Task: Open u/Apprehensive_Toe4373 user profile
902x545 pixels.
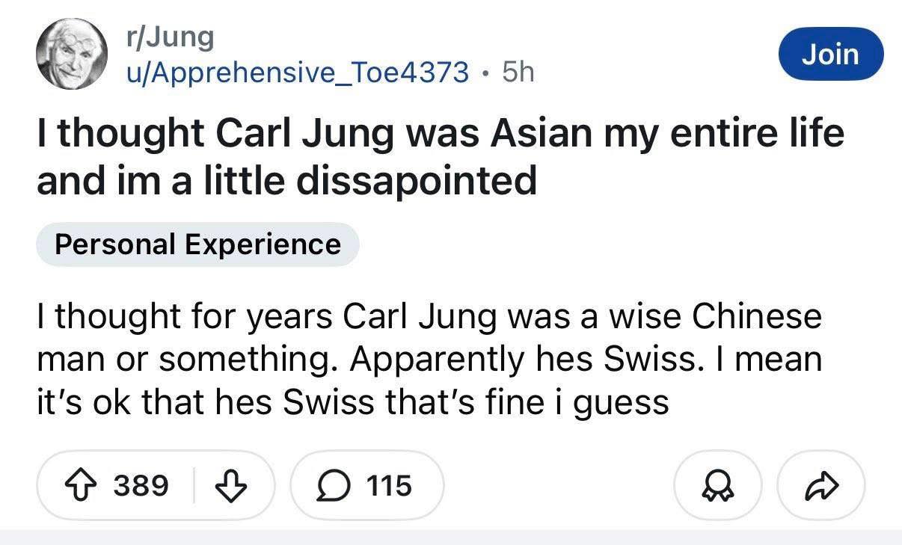Action: [296, 72]
